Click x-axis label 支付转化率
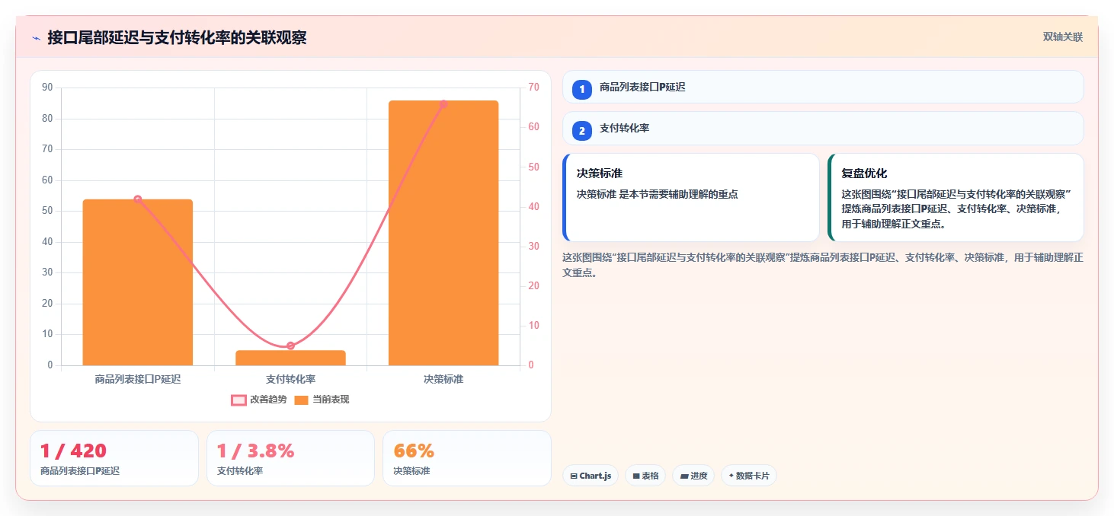Viewport: 1114px width, 516px height. coord(290,379)
